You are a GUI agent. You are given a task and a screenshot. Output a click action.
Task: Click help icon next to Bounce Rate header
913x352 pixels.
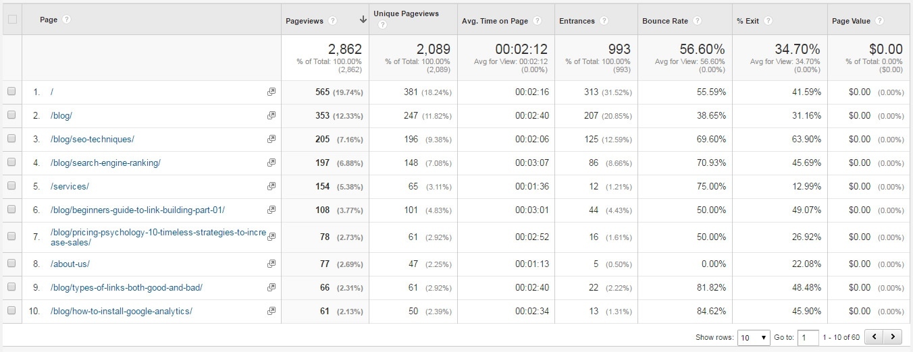click(698, 21)
